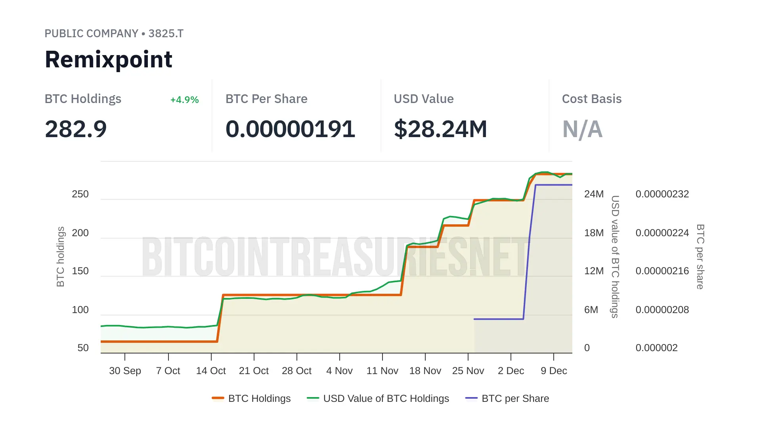Screen dimensions: 761x428
Task: Toggle the BTC Holdings legend label
Action: (259, 398)
